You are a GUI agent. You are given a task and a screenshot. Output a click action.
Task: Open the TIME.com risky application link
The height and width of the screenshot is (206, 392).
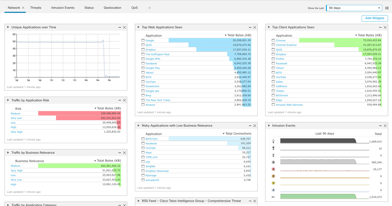pyautogui.click(x=152, y=157)
